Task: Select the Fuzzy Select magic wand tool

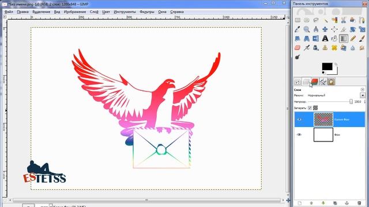Action: 325,20
